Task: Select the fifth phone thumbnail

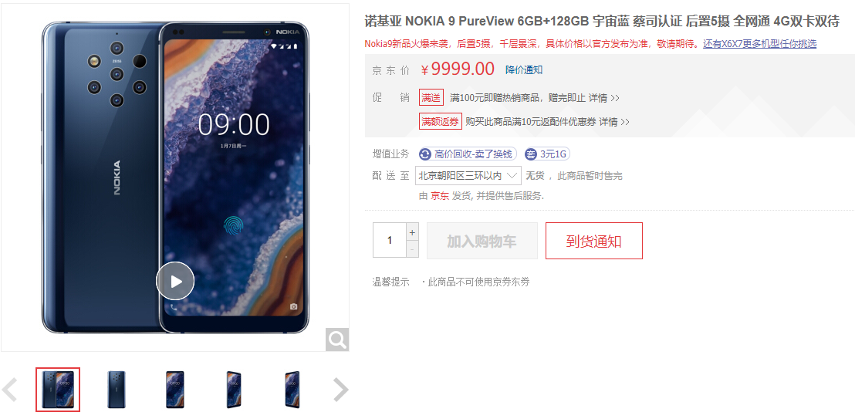Action: point(292,390)
